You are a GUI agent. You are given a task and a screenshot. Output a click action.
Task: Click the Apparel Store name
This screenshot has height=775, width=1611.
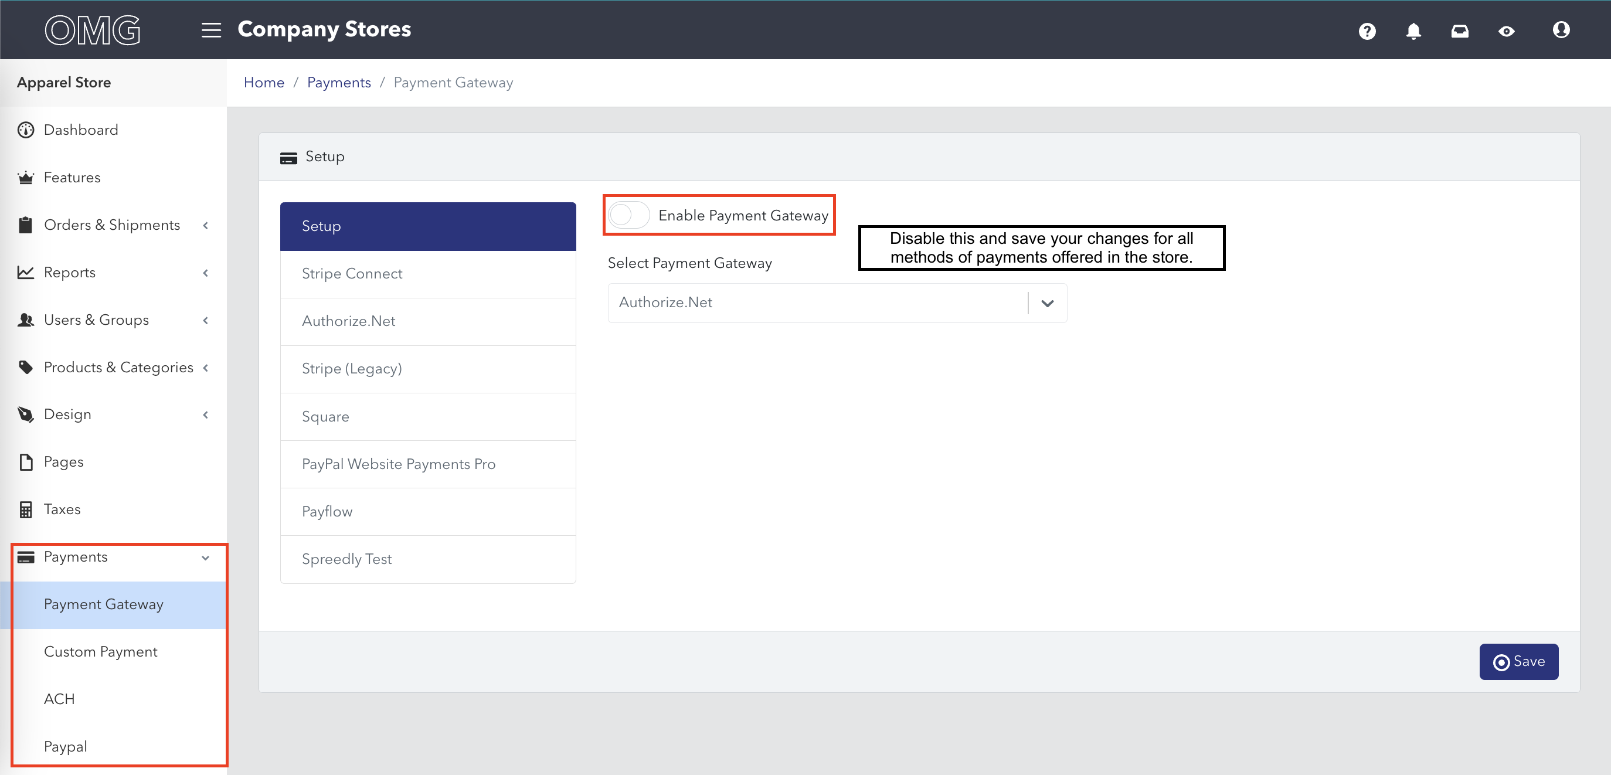[64, 83]
